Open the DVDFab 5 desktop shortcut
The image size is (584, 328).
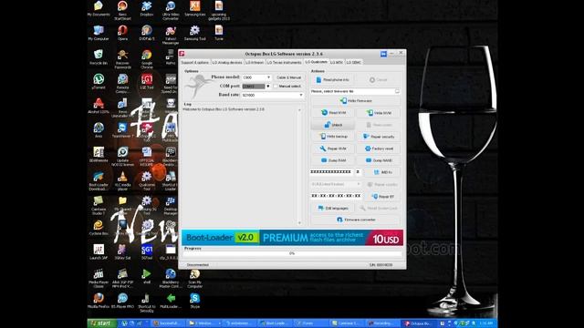[146, 33]
